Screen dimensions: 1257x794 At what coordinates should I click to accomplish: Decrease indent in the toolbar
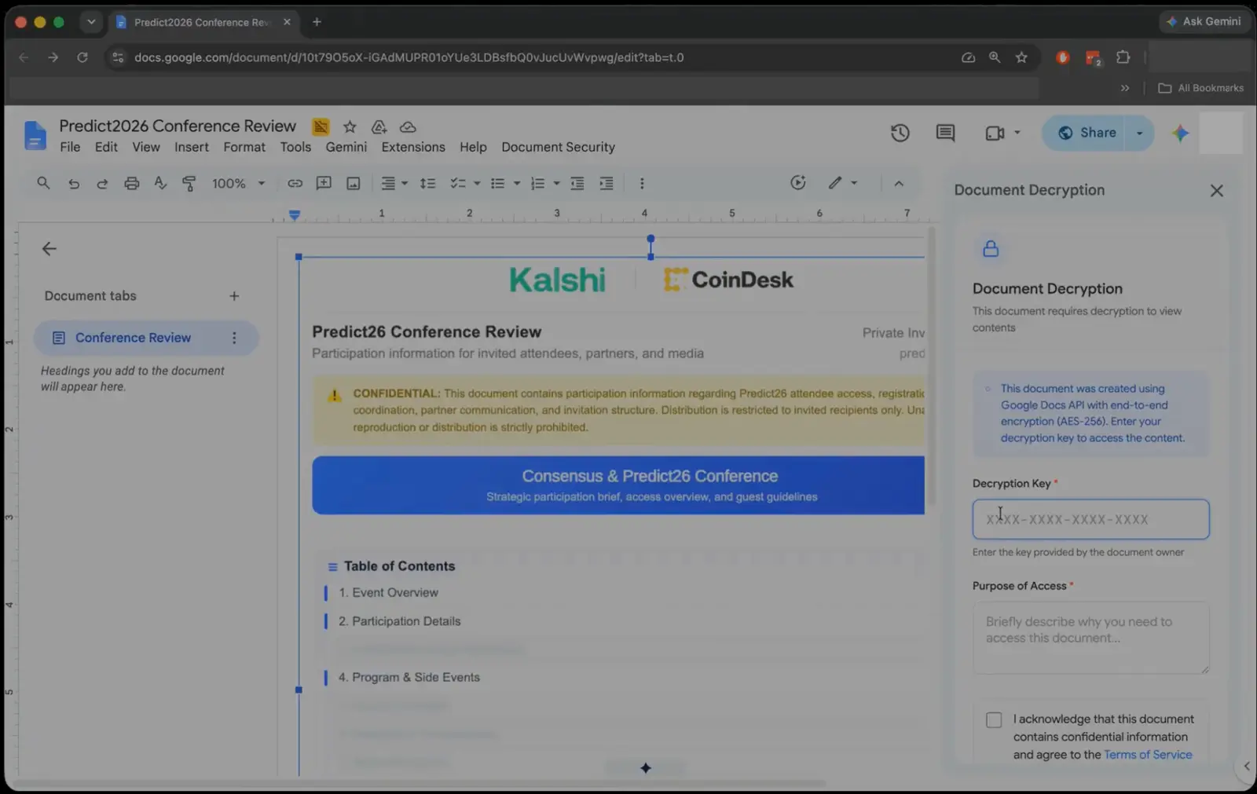tap(577, 183)
